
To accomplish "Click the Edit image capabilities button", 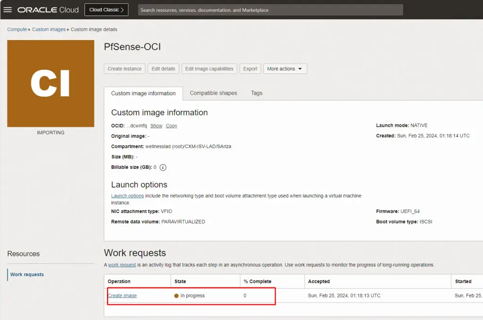I will [x=209, y=68].
